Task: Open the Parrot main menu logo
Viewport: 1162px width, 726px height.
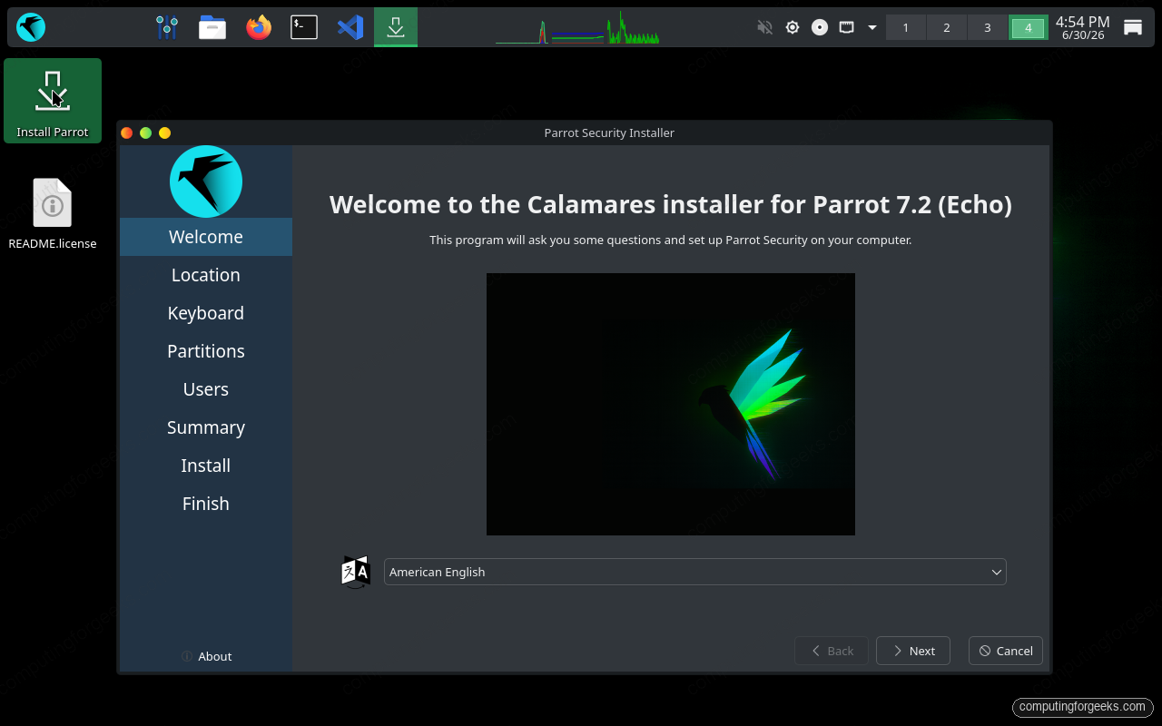Action: pos(31,27)
